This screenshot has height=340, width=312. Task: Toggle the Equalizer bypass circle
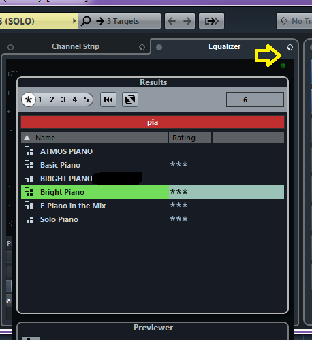coord(159,47)
